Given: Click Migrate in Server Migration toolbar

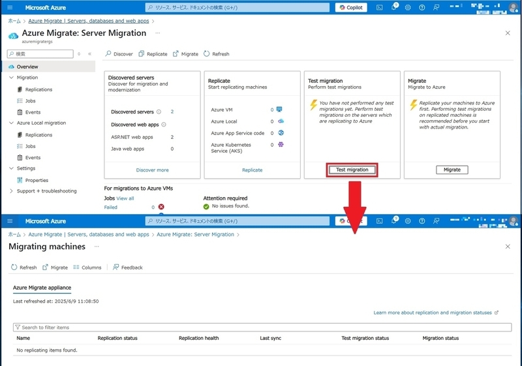Looking at the screenshot, I should [x=185, y=54].
